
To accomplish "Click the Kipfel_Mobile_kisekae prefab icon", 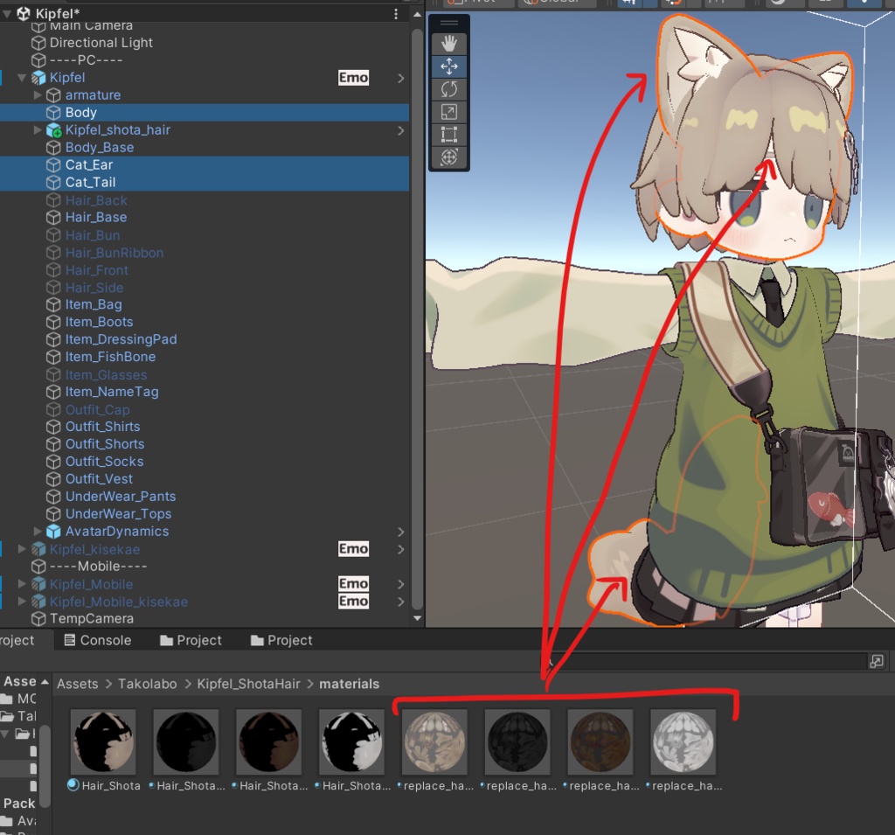I will pyautogui.click(x=38, y=602).
